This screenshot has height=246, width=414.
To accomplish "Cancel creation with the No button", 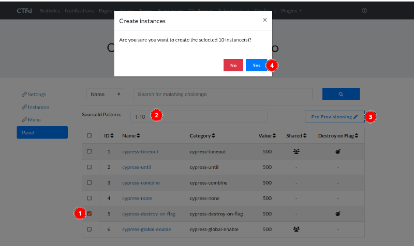I will point(233,65).
